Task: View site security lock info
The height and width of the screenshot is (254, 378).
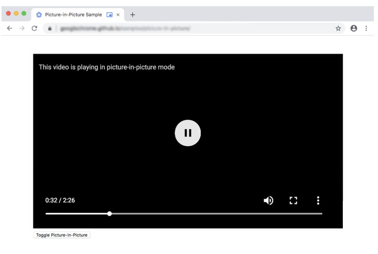Action: [x=50, y=28]
